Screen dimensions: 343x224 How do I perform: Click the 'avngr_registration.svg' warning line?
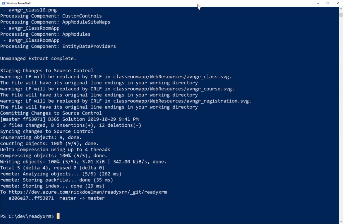(x=126, y=101)
